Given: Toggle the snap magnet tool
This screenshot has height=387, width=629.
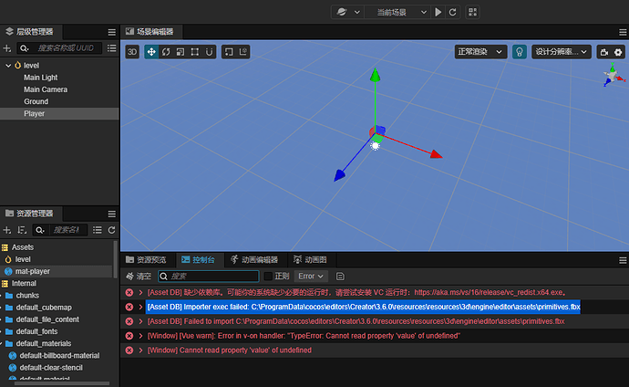Looking at the screenshot, I should pos(210,52).
